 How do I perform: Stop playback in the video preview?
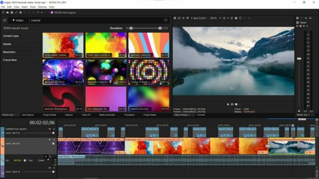point(236,104)
